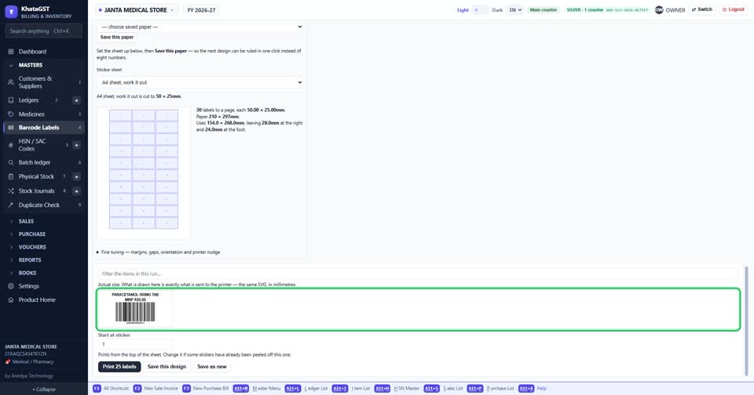The width and height of the screenshot is (754, 395).
Task: Click the F2 New Sale Invoice shortcut
Action: click(156, 388)
